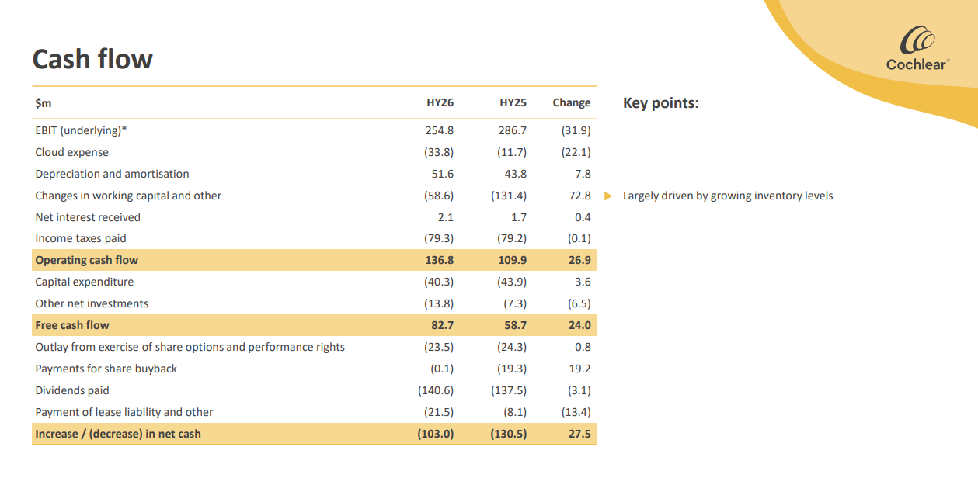Click the Capital expenditure row label
Screen dimensions: 978x478
point(84,282)
